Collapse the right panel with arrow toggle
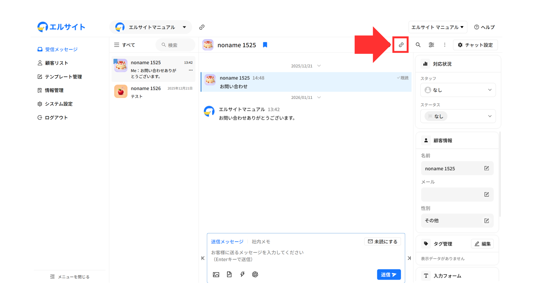This screenshot has height=300, width=533. [x=409, y=258]
